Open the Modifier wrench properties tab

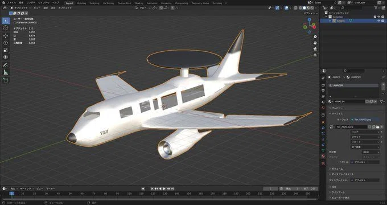323,128
